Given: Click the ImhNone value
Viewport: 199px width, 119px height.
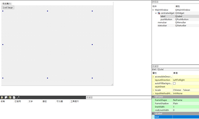Looking at the screenshot, I should 178,94.
